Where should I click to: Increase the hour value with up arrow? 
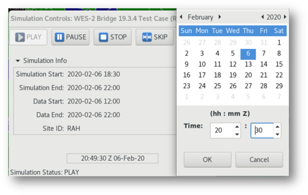tap(237, 127)
